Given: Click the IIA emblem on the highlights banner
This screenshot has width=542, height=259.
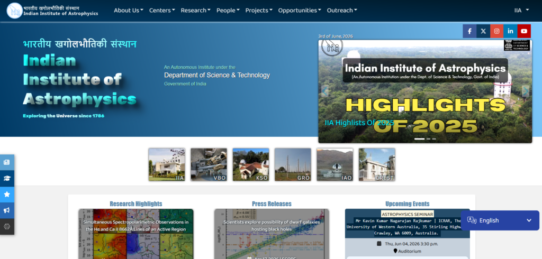Looking at the screenshot, I should (x=332, y=47).
